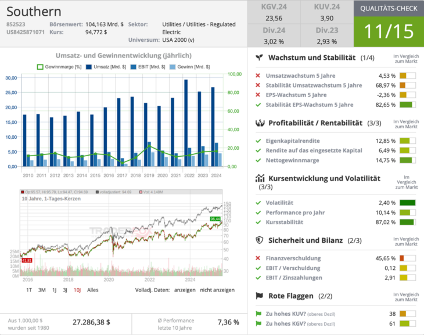Image resolution: width=424 pixels, height=335 pixels.
Task: Click the 27.286,38 $ result value
Action: [x=91, y=322]
